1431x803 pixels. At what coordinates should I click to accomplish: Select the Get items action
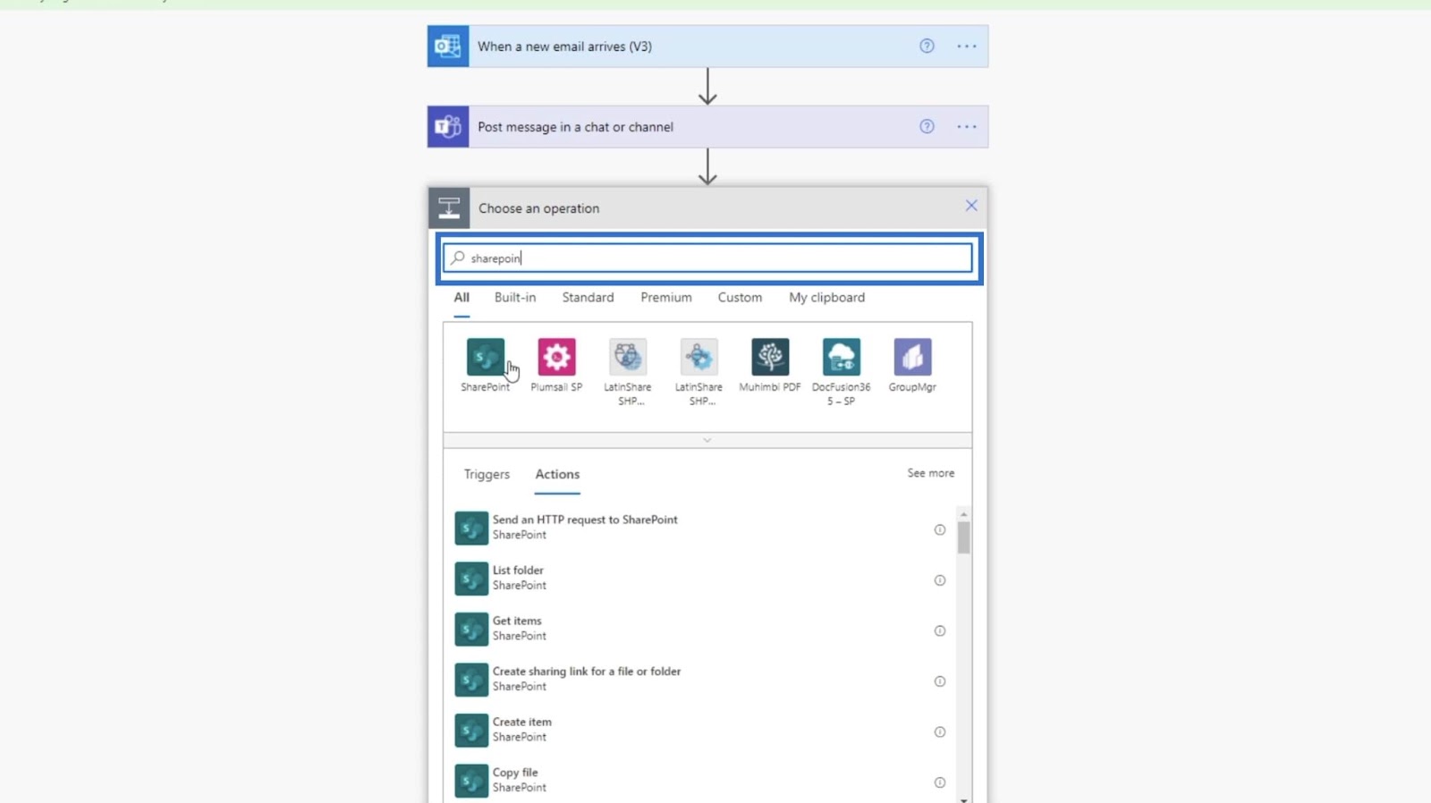(x=704, y=629)
